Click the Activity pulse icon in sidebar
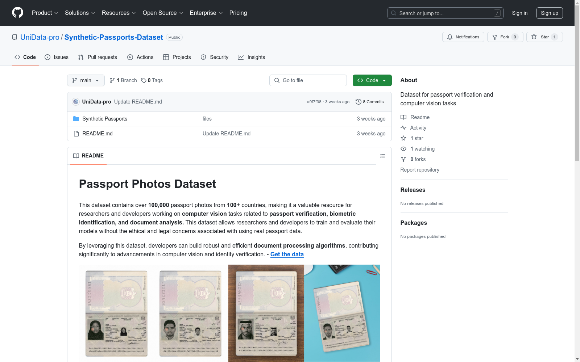The height and width of the screenshot is (362, 580). pos(403,127)
